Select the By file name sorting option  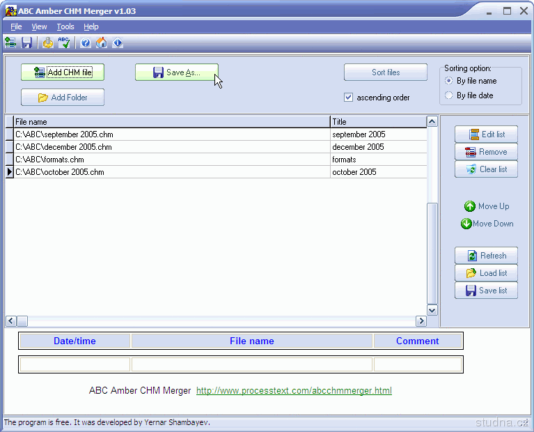click(449, 81)
